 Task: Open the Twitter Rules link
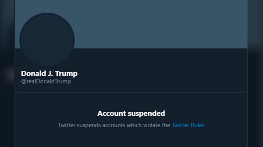coord(188,125)
